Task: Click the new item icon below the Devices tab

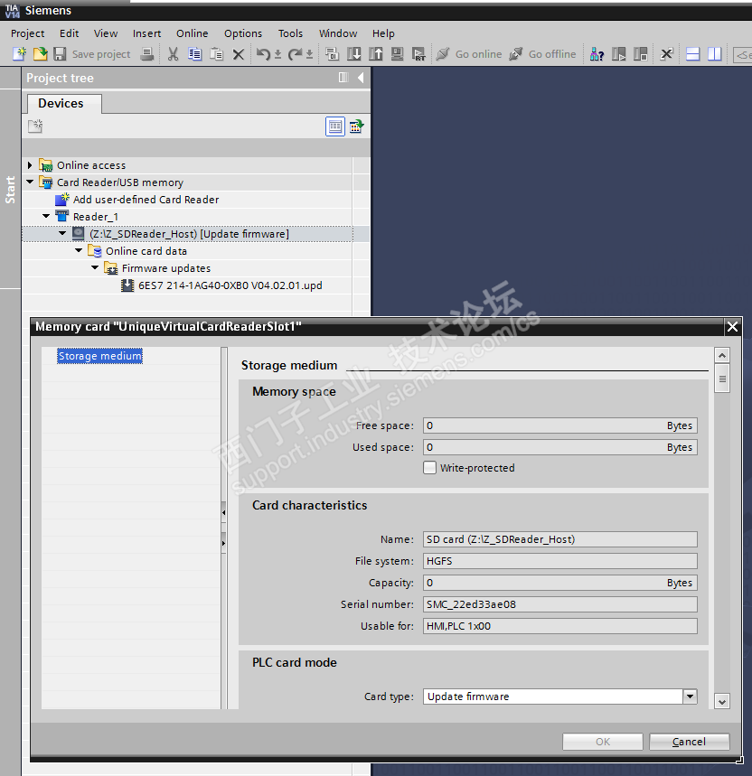Action: point(35,126)
